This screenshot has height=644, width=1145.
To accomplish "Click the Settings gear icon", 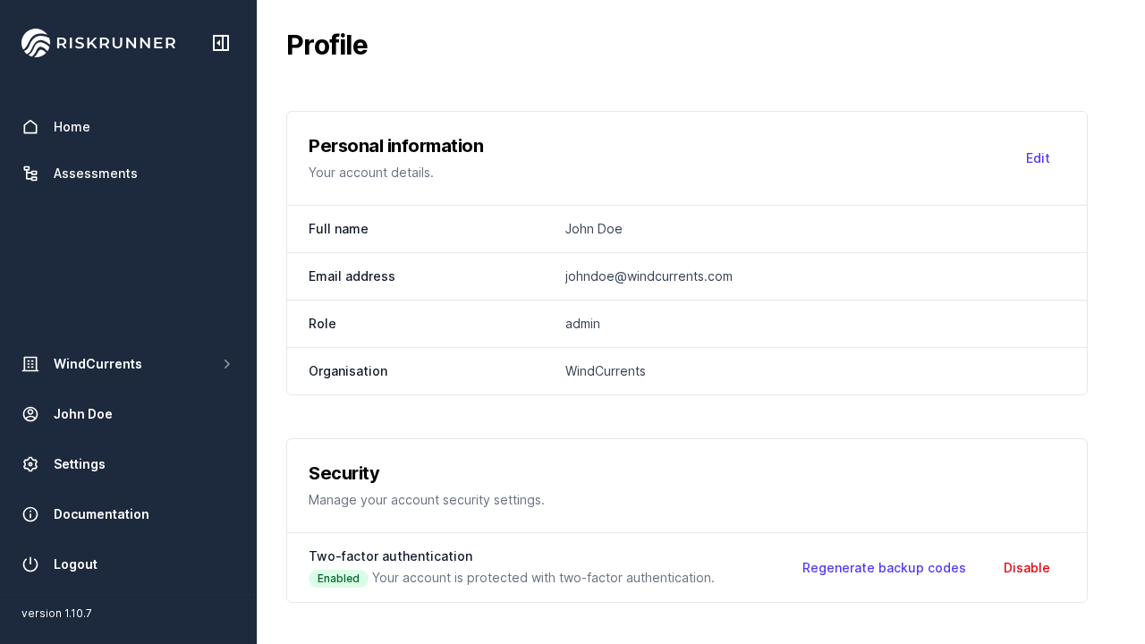I will pyautogui.click(x=30, y=464).
